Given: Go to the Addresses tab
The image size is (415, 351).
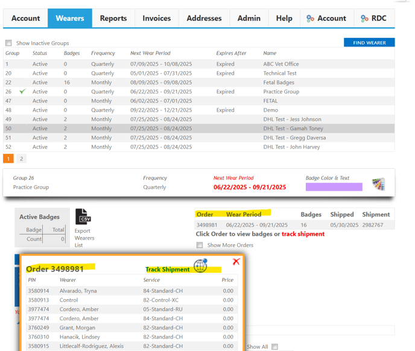Looking at the screenshot, I should point(204,18).
